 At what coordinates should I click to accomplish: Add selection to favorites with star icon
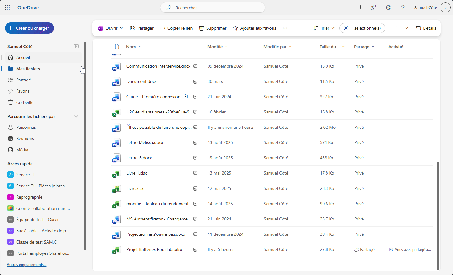[x=254, y=28]
